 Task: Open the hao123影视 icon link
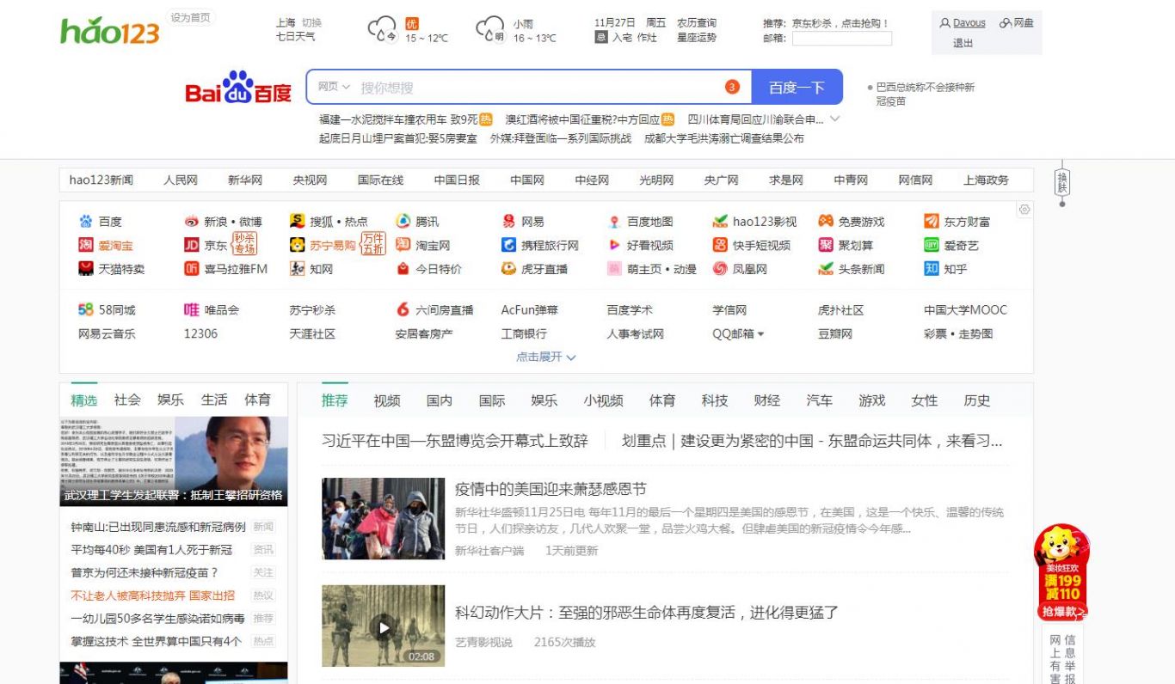click(x=720, y=222)
